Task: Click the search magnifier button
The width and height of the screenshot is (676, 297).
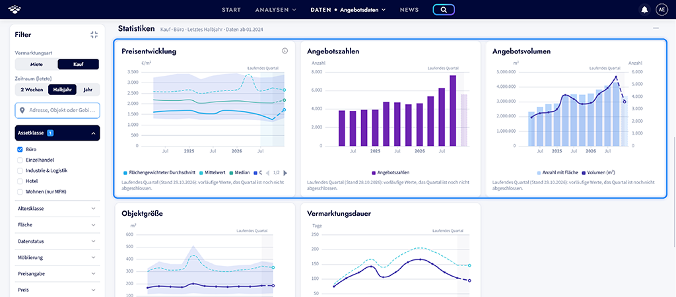Action: (x=444, y=9)
